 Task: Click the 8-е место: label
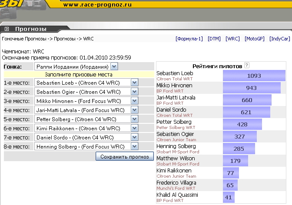click(17, 147)
